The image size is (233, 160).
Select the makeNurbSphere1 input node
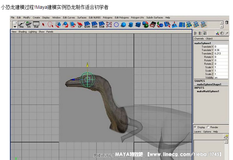208,91
